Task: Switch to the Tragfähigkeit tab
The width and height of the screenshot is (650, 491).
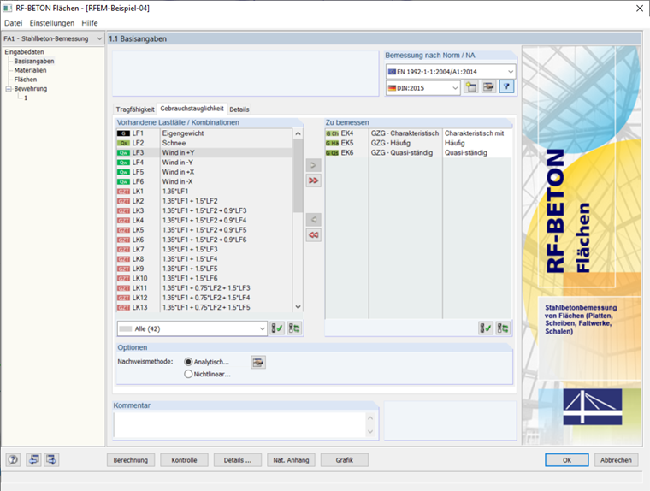Action: click(x=135, y=109)
